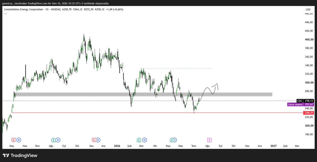
Task: Click the +1,69 (+0,66%) change value
Action: [114, 9]
